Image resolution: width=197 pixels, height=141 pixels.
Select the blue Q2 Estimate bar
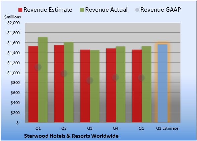point(162,83)
